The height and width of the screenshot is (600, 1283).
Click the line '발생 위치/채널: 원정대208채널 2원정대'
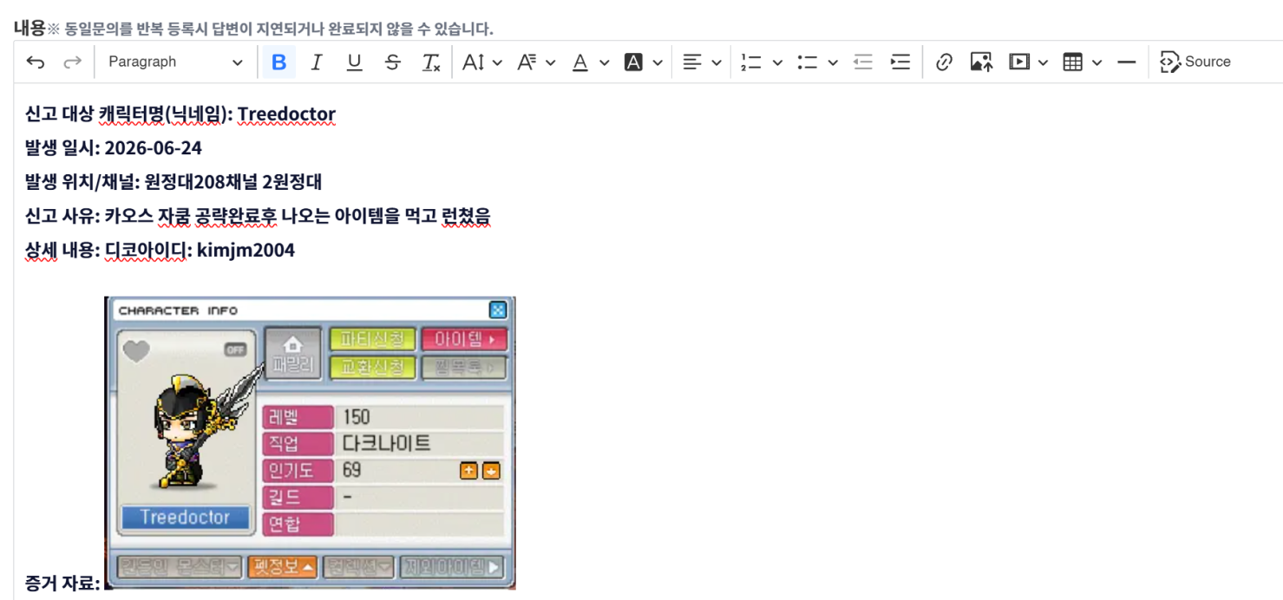[x=173, y=182]
